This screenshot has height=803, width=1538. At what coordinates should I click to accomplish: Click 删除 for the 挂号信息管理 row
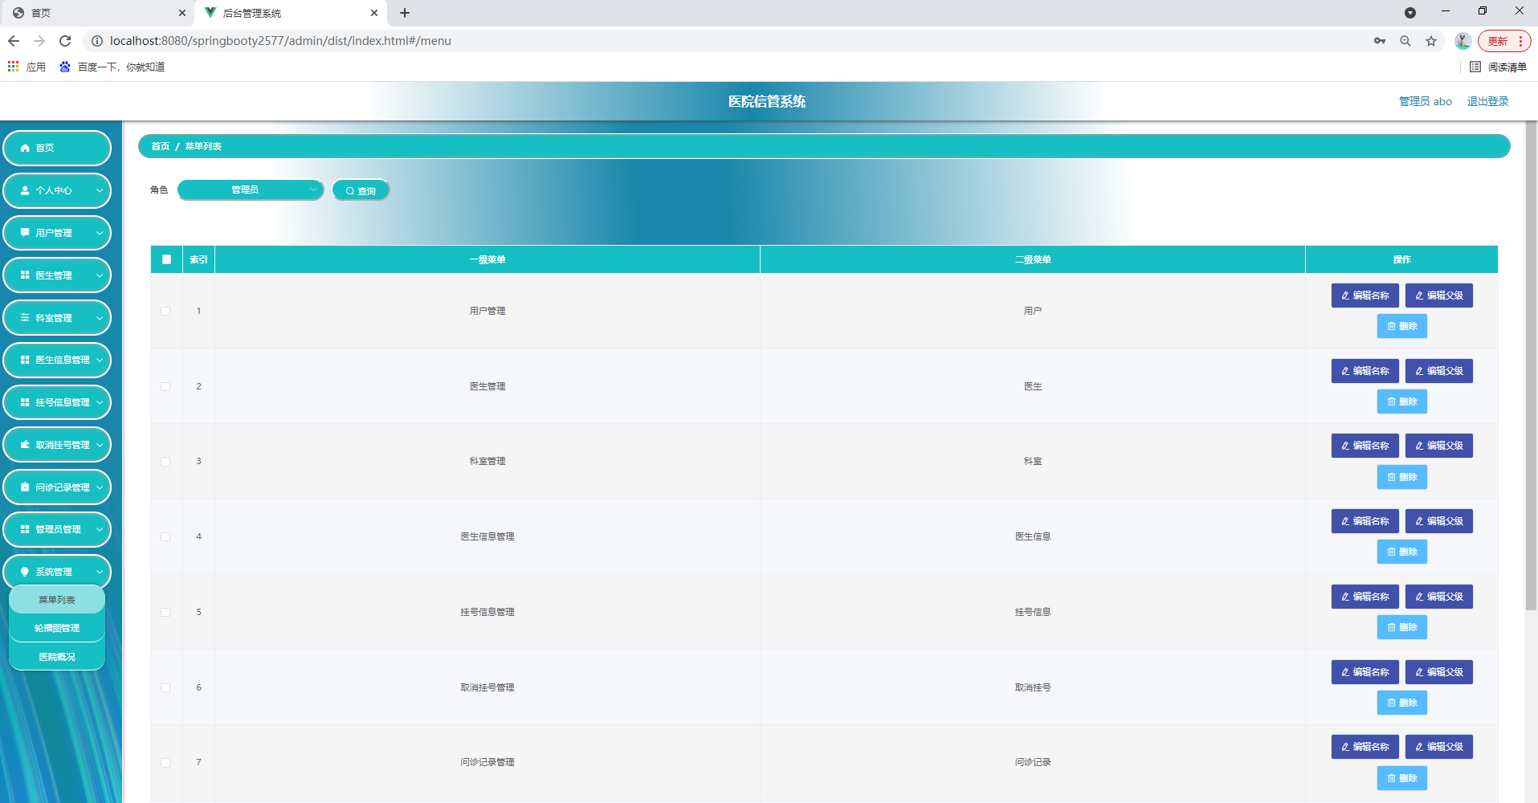[x=1402, y=627]
